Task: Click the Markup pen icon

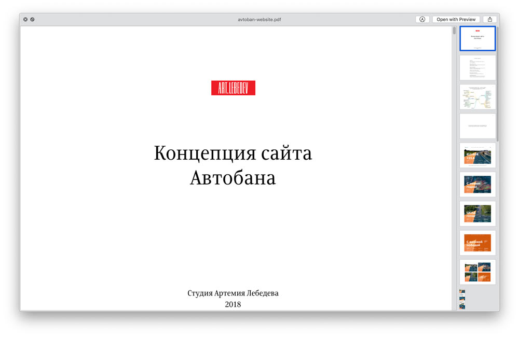Action: 422,19
